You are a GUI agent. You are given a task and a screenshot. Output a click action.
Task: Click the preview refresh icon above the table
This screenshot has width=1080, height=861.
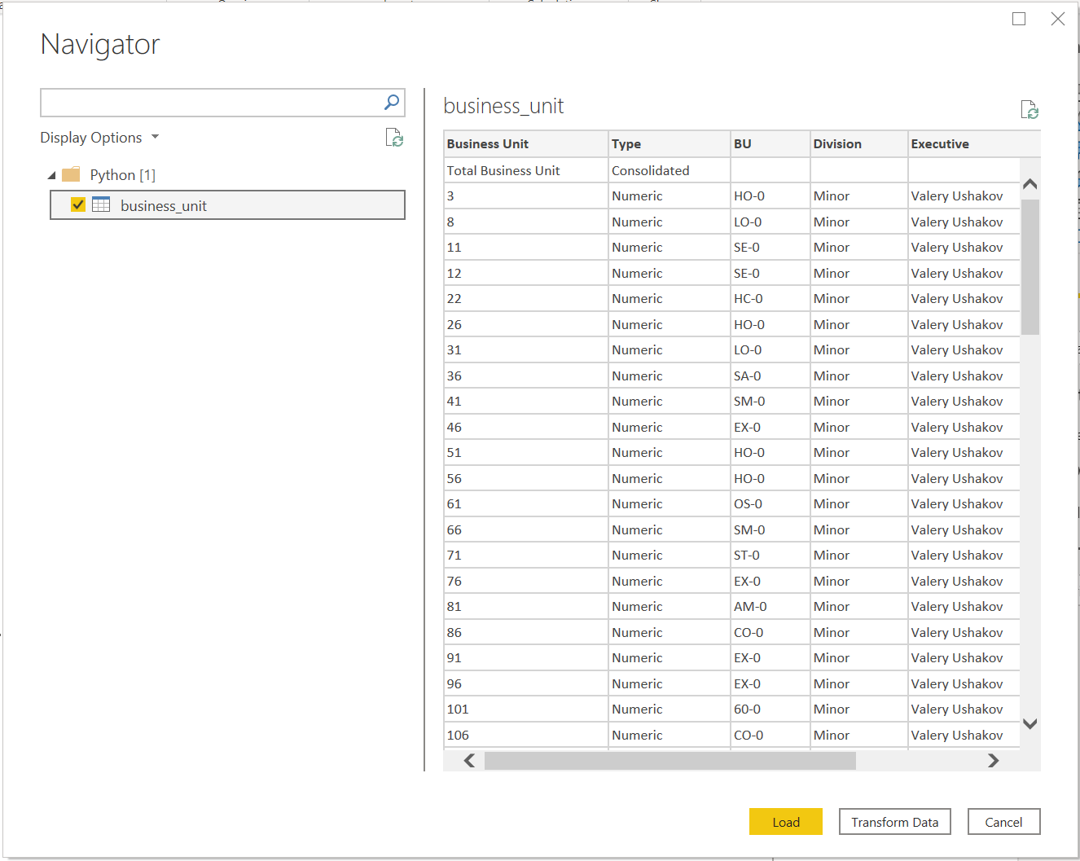pos(1030,109)
